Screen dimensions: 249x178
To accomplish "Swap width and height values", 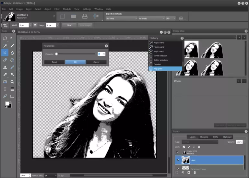I will tap(35, 25).
